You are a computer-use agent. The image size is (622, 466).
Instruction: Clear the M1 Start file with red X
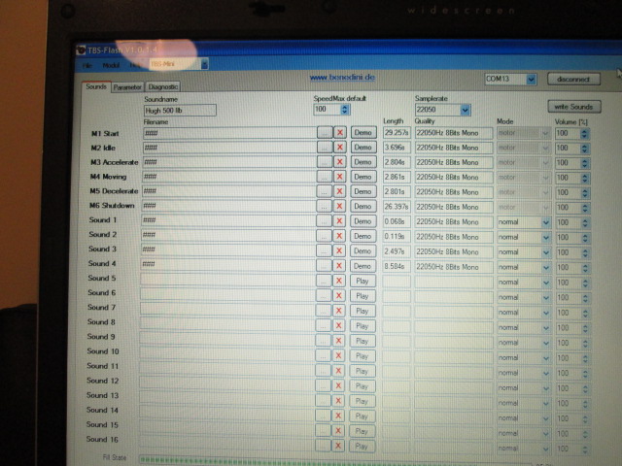tap(340, 132)
